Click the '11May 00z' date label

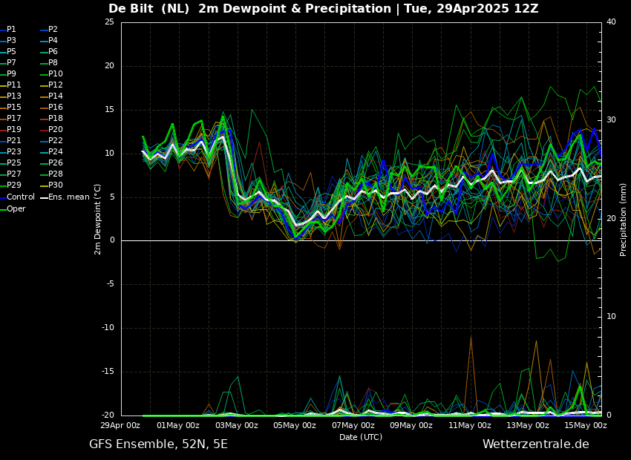point(470,425)
